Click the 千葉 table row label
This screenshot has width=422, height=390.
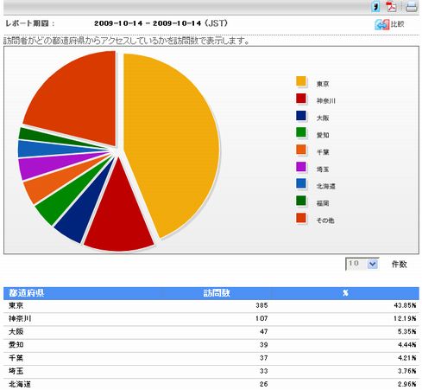point(16,358)
